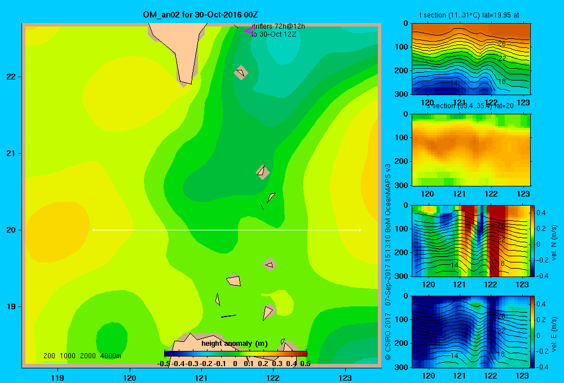Open the temperature section plot
Image resolution: width=564 pixels, height=383 pixels.
(471, 59)
